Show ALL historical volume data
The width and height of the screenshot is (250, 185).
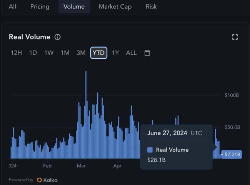click(x=131, y=53)
